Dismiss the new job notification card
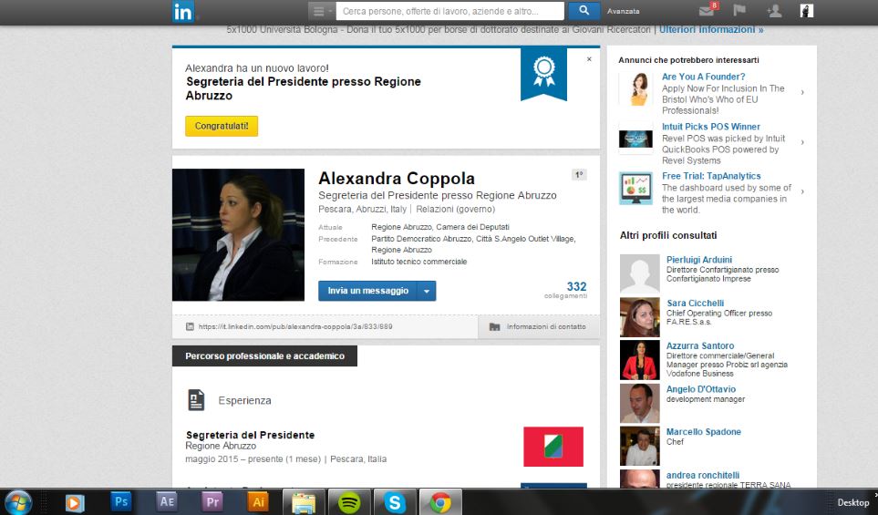Viewport: 878px width, 515px height. coord(589,59)
